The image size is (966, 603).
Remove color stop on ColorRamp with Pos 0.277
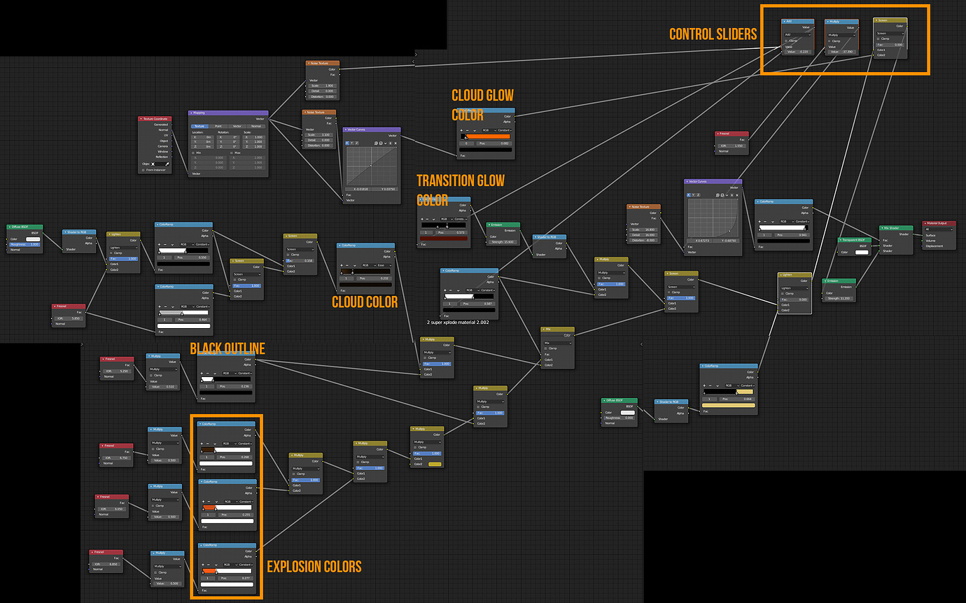click(x=209, y=565)
